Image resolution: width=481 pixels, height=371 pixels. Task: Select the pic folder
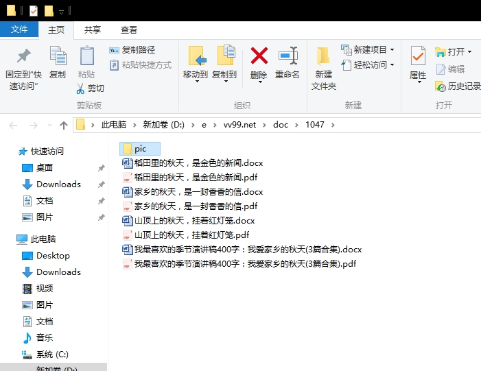click(140, 149)
